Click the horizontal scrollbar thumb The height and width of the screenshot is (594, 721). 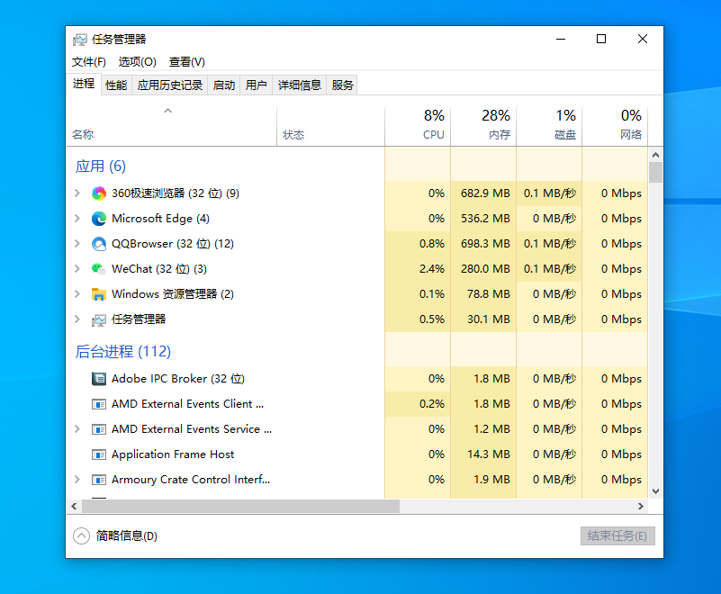(x=240, y=506)
